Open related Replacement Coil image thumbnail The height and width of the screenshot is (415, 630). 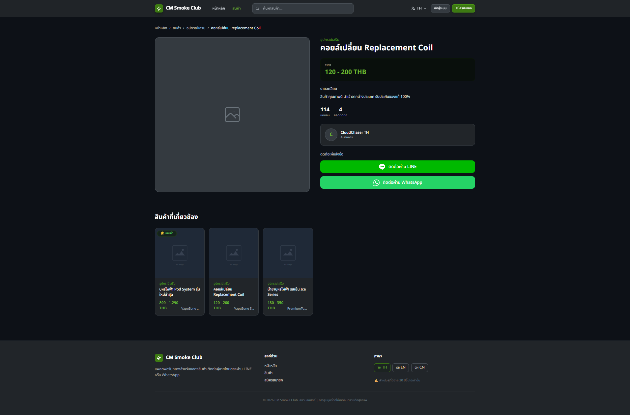point(234,253)
